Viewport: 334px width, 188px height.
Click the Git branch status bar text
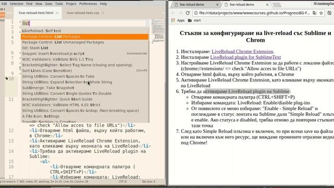(x=44, y=182)
